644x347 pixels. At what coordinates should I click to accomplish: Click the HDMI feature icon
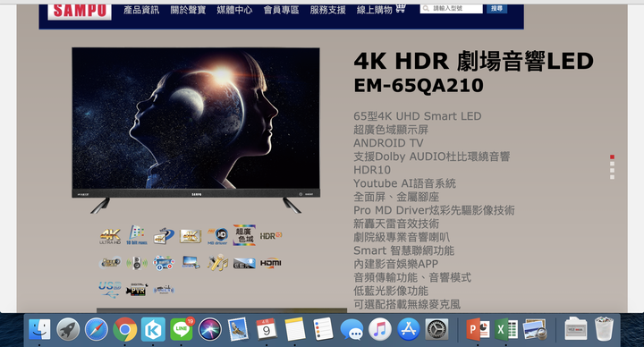click(x=271, y=263)
